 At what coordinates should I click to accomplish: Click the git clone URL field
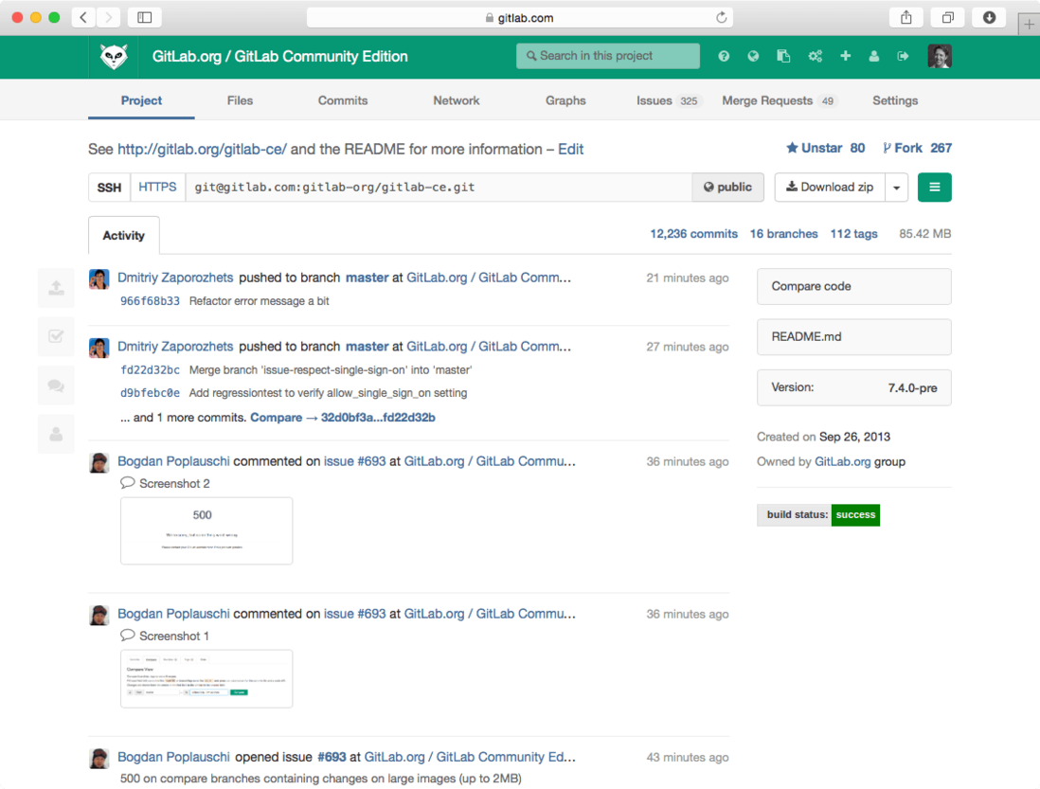(439, 187)
